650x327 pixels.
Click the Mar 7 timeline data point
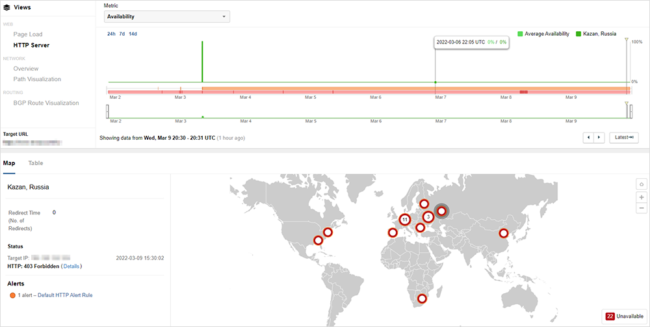(435, 82)
